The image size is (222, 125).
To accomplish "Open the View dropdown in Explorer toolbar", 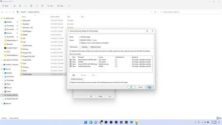I will [x=61, y=6].
